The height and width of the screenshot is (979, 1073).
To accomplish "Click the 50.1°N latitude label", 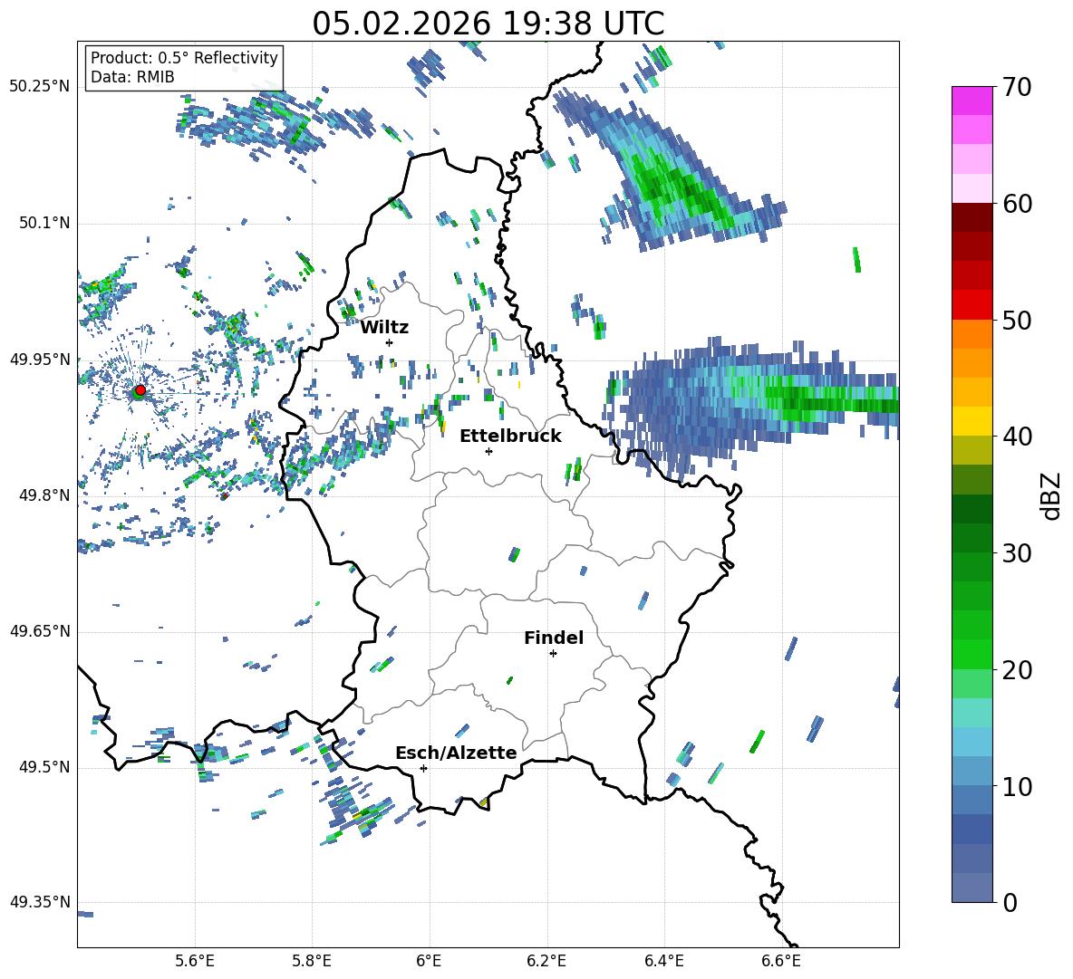I will click(44, 223).
